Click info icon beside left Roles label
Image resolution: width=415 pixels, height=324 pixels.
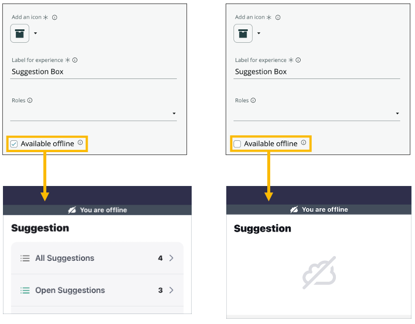click(x=30, y=101)
